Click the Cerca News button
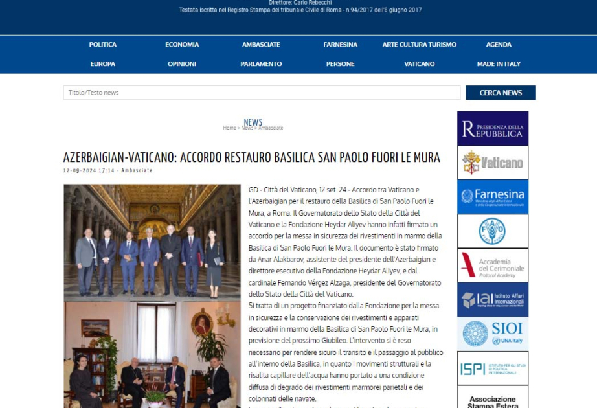Image resolution: width=597 pixels, height=408 pixels. coord(501,93)
